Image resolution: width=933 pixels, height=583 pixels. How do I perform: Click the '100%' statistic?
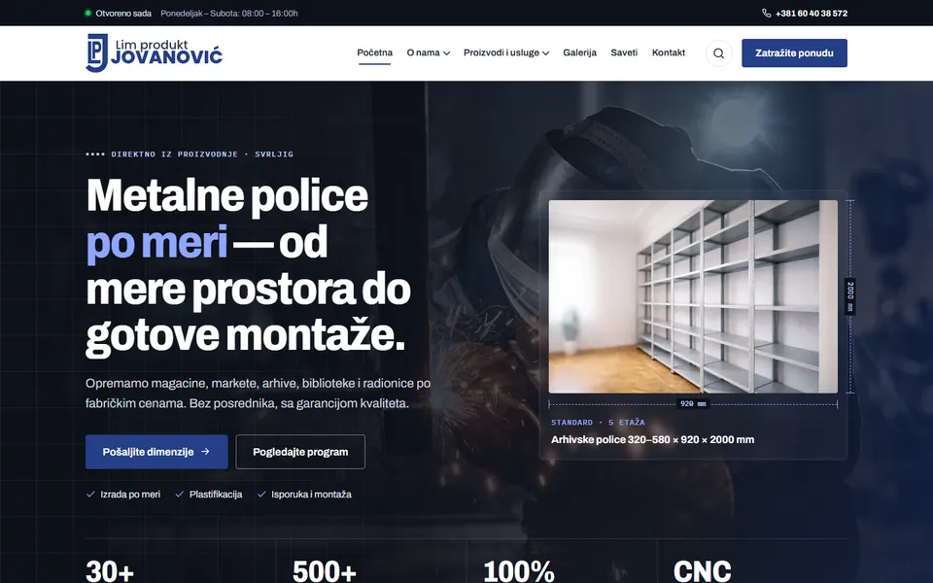point(519,571)
